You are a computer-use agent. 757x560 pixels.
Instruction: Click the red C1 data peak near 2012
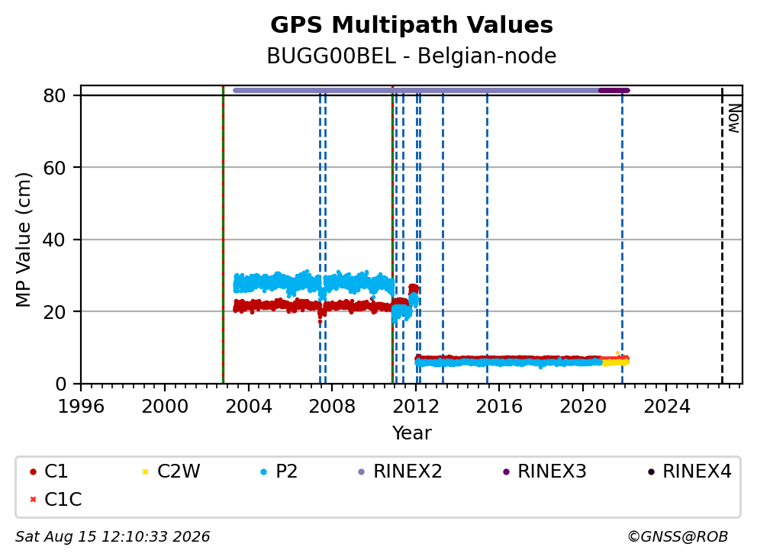pyautogui.click(x=414, y=289)
